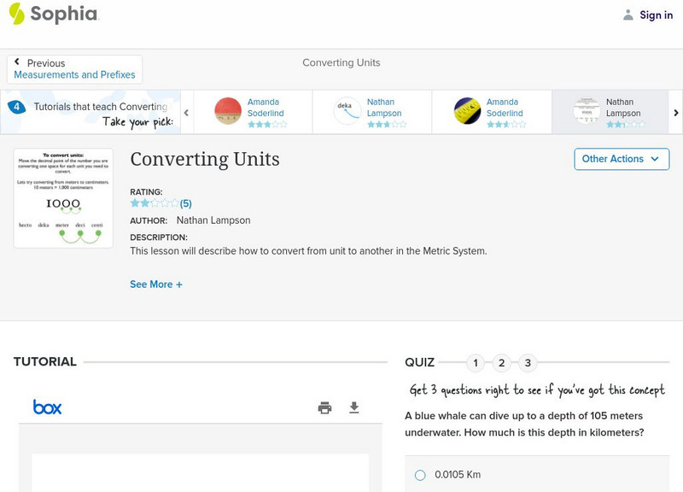The image size is (683, 492).
Task: Click the Sign in link
Action: click(656, 15)
